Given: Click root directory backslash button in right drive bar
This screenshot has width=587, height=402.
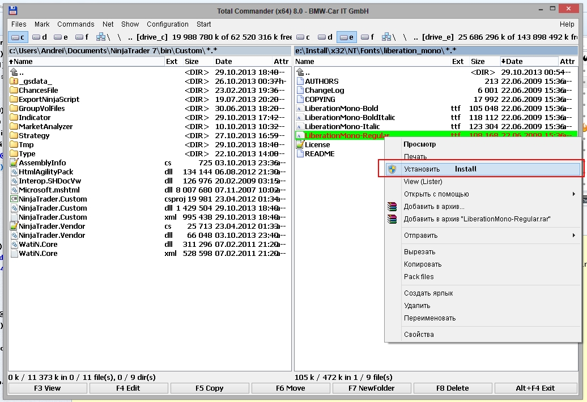Looking at the screenshot, I should click(405, 37).
